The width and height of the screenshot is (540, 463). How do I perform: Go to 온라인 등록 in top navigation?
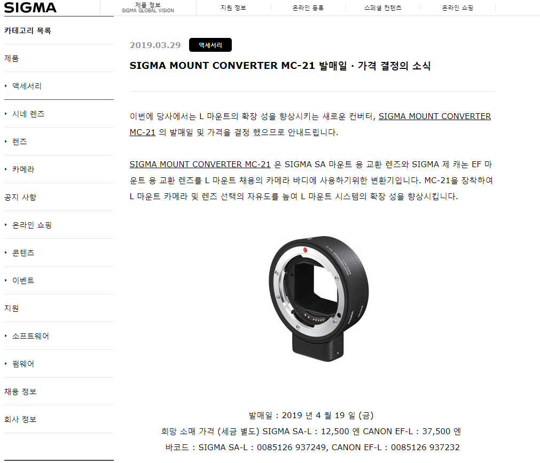pos(308,7)
